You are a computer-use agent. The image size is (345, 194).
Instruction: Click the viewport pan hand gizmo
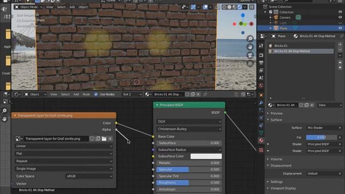250,47
